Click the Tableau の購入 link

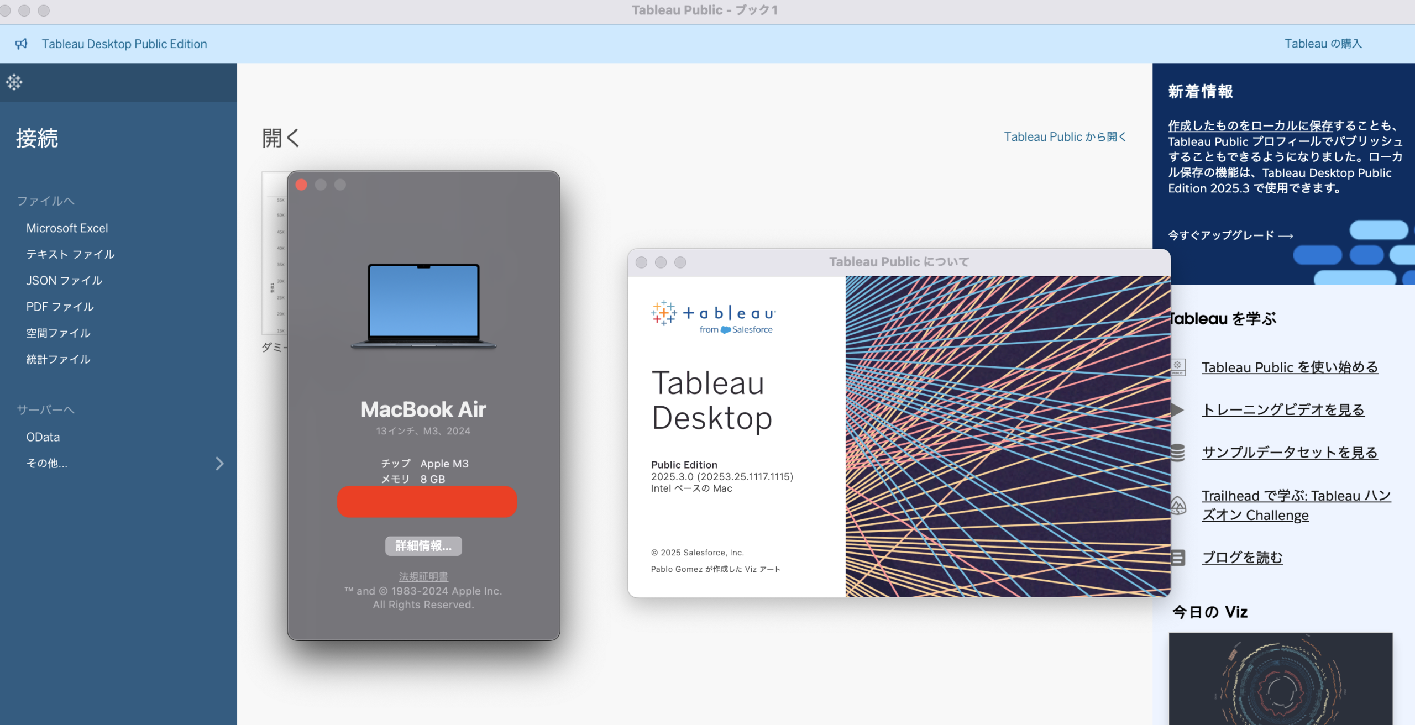click(1323, 44)
